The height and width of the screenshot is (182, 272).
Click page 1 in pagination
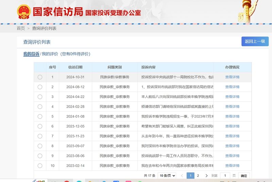[190, 176]
